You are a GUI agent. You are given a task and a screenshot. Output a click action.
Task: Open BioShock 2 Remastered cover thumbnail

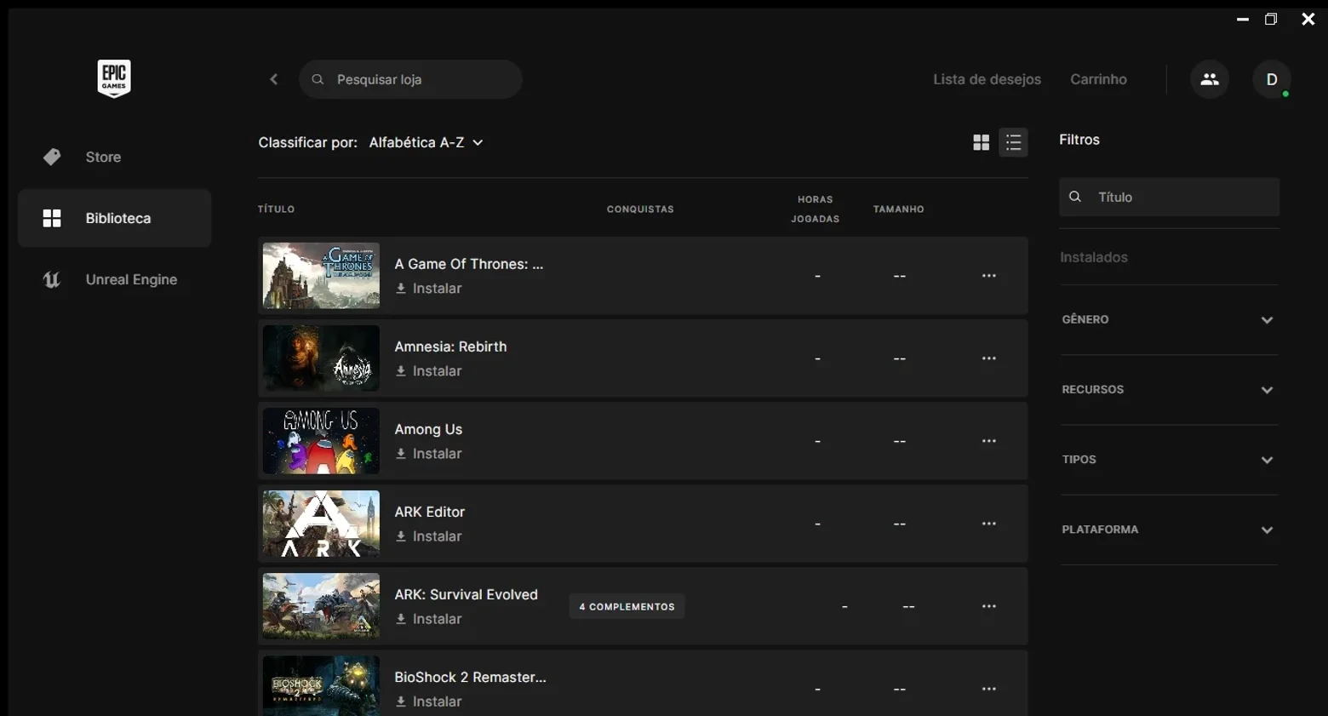pos(321,685)
